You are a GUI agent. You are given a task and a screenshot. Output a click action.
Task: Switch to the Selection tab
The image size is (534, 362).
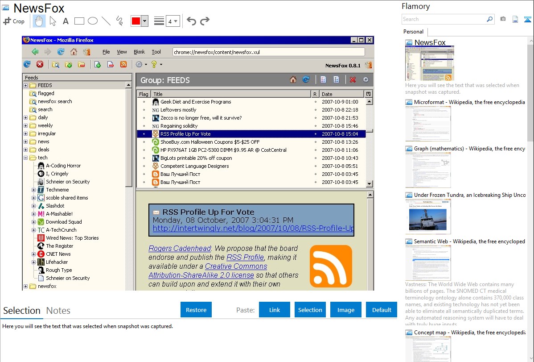[x=22, y=311]
